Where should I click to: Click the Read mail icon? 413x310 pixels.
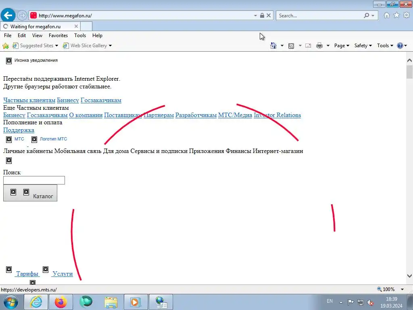coord(308,46)
